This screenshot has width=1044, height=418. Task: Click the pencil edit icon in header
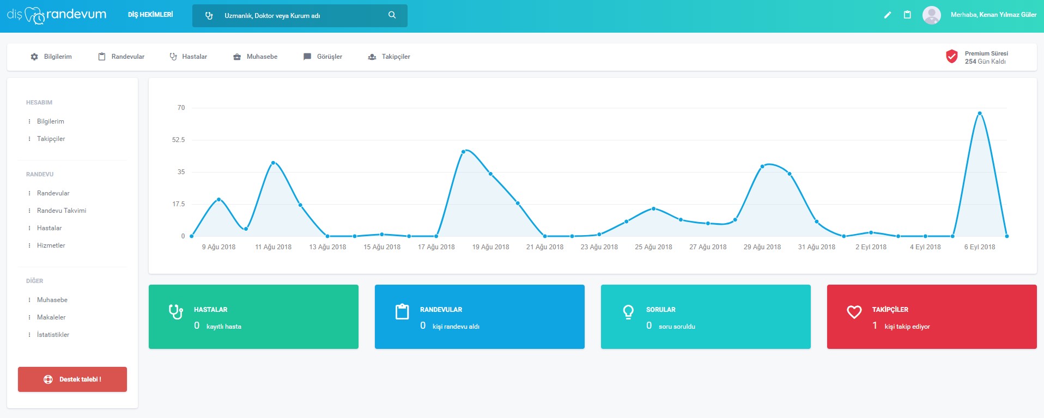coord(888,15)
